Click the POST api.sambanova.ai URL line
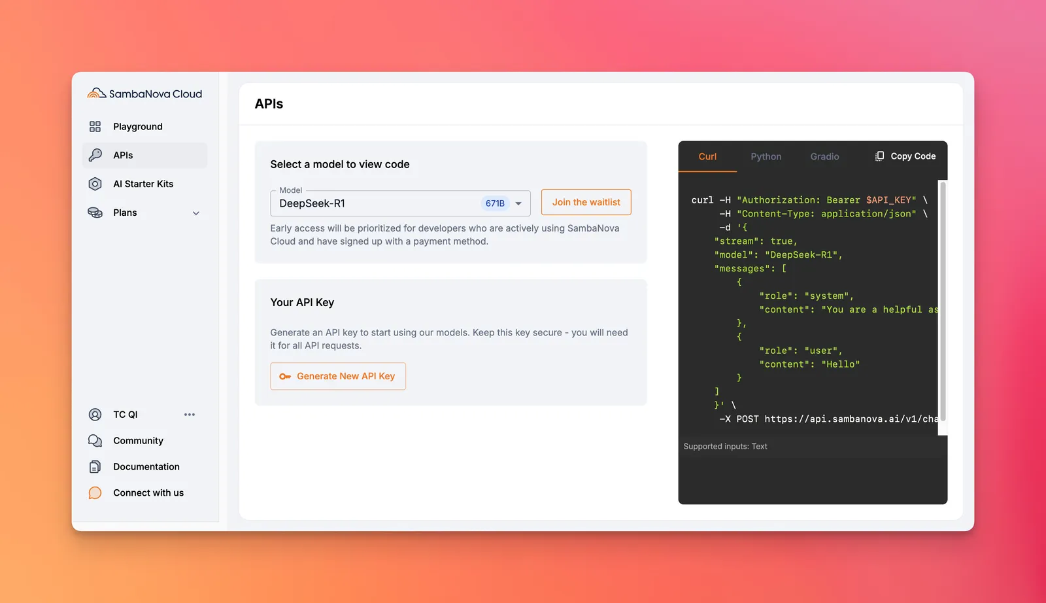The height and width of the screenshot is (603, 1046). click(828, 419)
